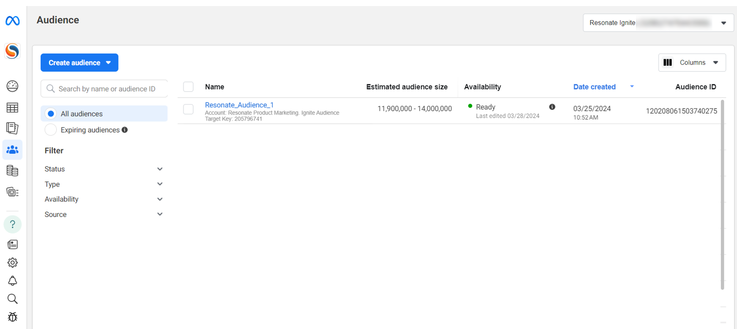Screen dimensions: 737x329
Task: Open the business account avatar icon
Action: [13, 51]
